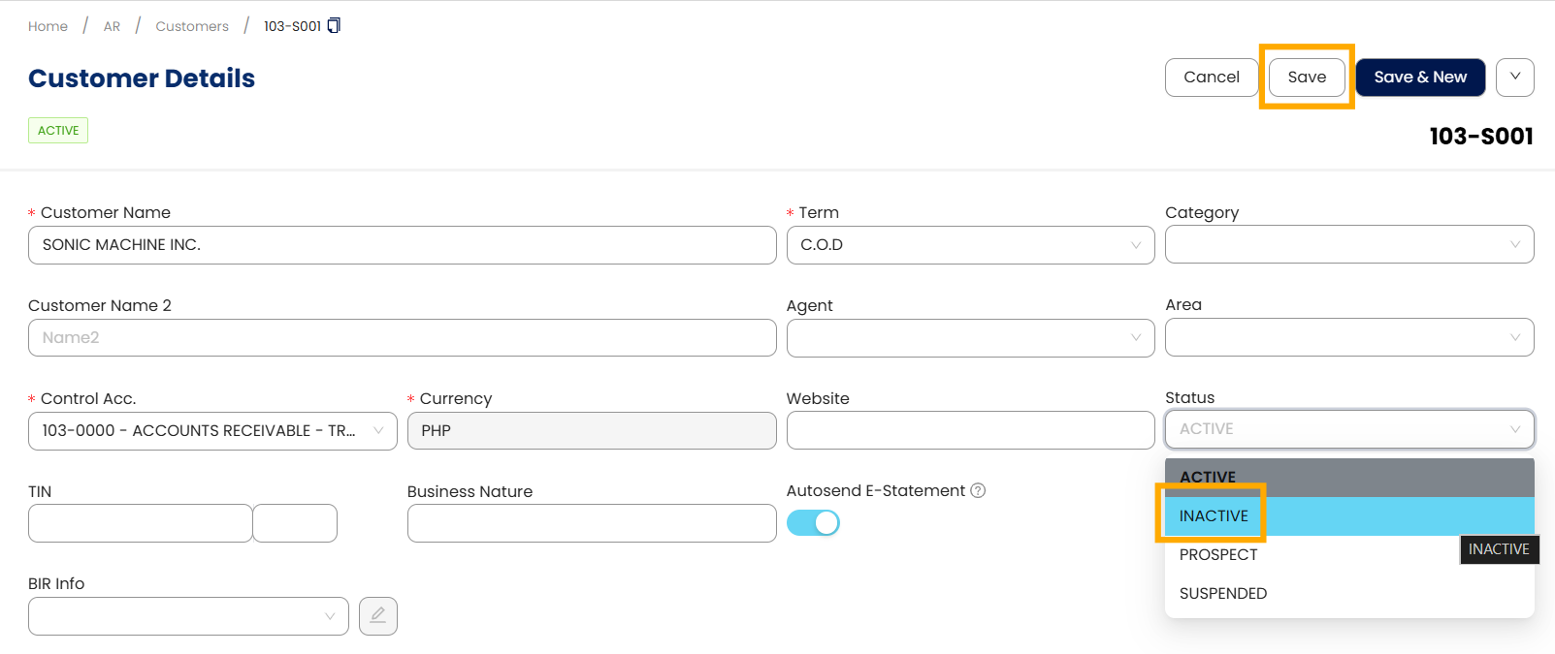The image size is (1555, 654).
Task: Click the 103-S001 customer code heading
Action: click(1481, 137)
